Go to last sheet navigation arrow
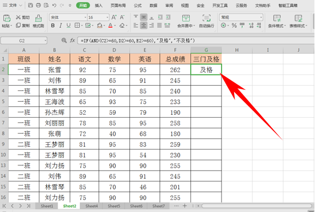The image size is (315, 212). [28, 206]
